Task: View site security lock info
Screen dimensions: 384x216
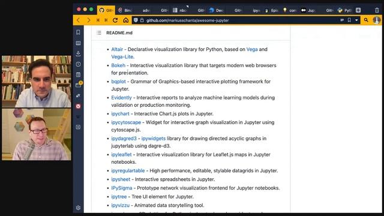Action: [x=142, y=20]
